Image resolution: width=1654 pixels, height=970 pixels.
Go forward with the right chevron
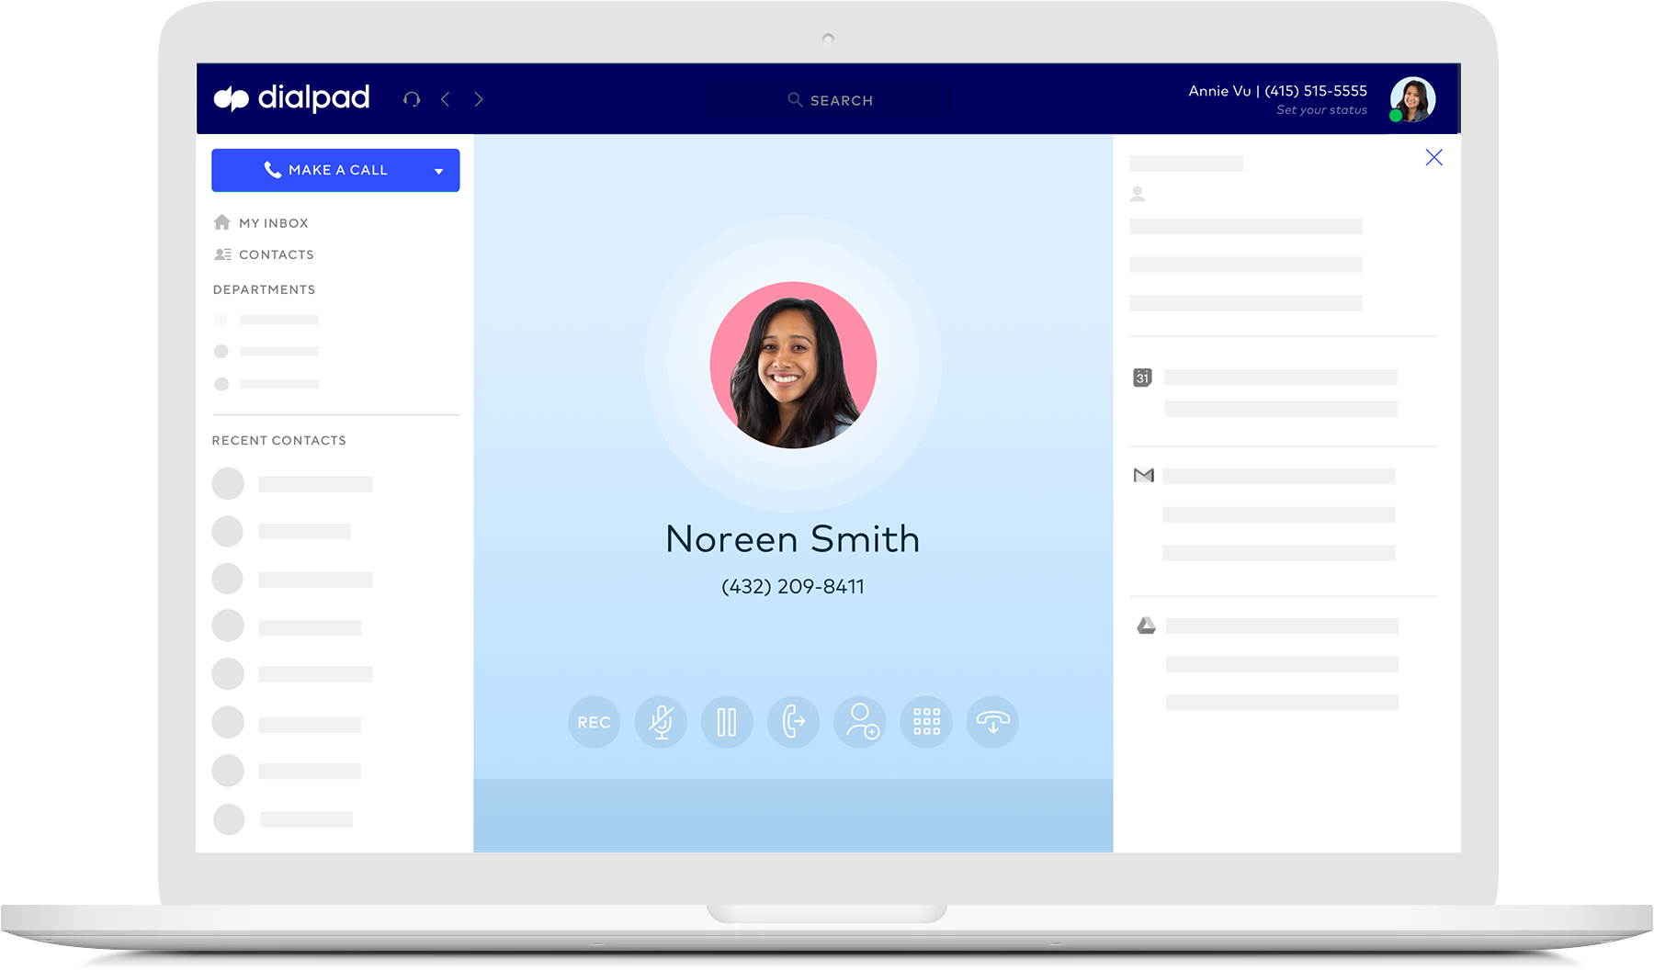pos(479,99)
